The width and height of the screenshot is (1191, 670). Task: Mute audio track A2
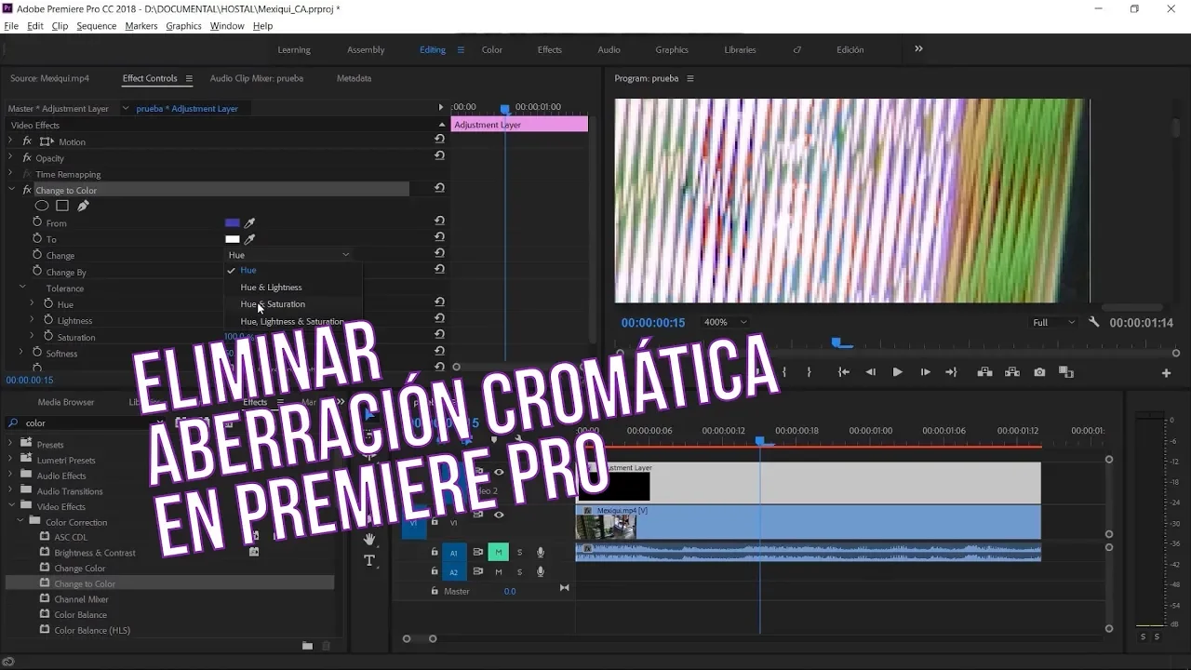[x=498, y=572]
